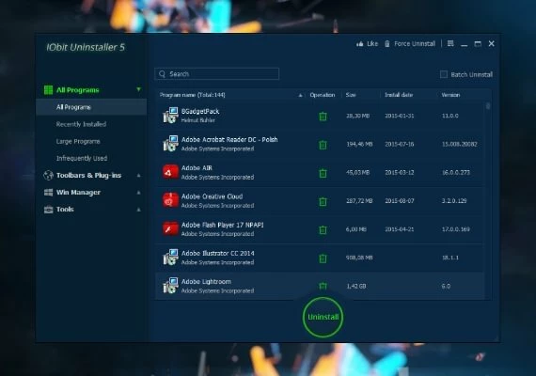Click the trash icon for Adobe Acrobat Reader DC

point(323,145)
